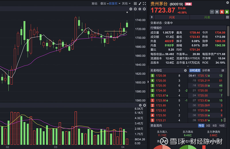Zoom out the candlestick chart
The height and width of the screenshot is (149, 230).
[x=131, y=9]
